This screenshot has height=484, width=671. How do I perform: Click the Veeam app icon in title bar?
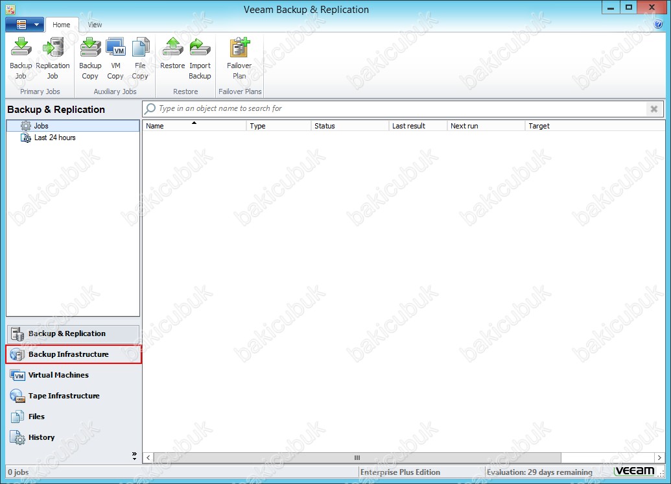click(10, 9)
